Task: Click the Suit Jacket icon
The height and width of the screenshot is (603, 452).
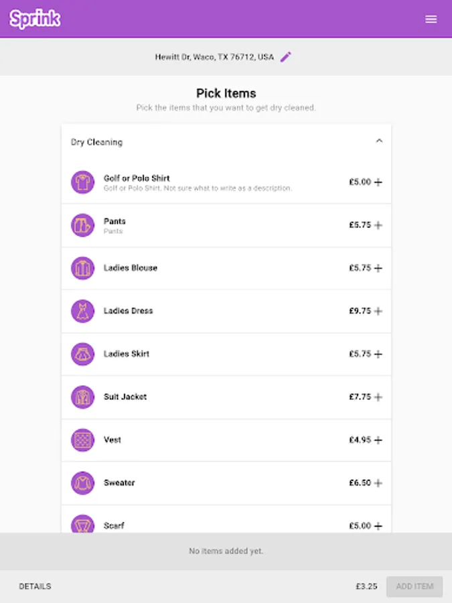Action: [82, 397]
